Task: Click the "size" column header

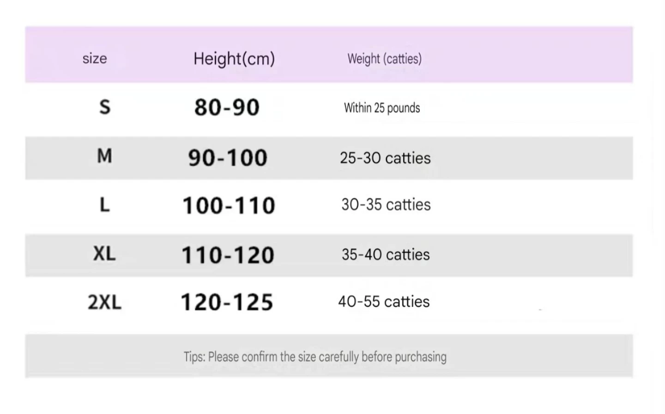Action: point(95,59)
